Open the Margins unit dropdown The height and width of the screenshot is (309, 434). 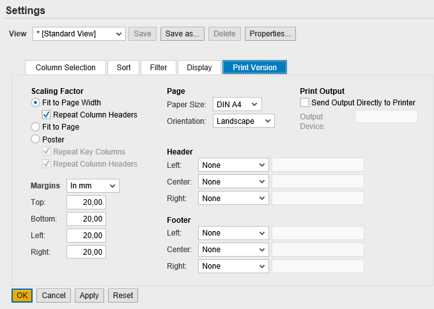(93, 186)
